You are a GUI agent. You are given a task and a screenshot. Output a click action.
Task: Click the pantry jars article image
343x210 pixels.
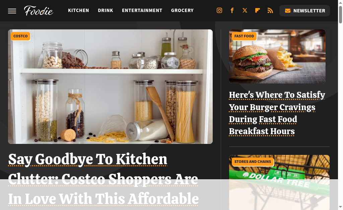110,86
